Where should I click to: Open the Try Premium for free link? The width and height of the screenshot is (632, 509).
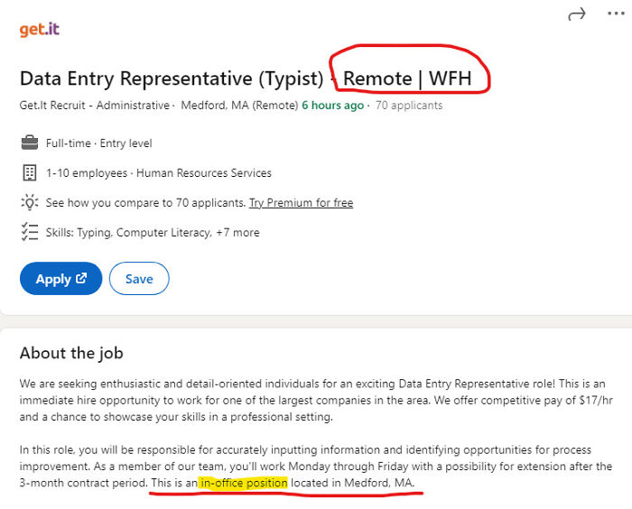tap(301, 203)
